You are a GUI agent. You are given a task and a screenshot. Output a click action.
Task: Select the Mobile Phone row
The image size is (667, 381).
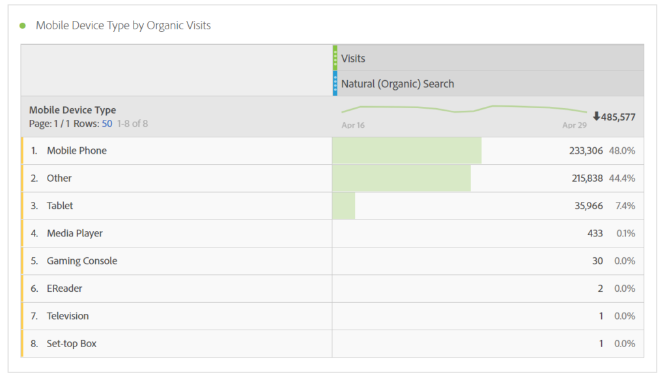tap(76, 150)
